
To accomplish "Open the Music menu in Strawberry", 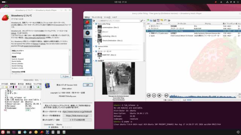I will [87, 17].
